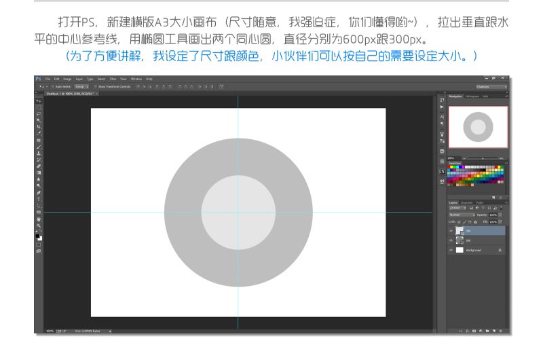Enable the Auto-Select checkbox
This screenshot has width=543, height=343.
pyautogui.click(x=53, y=87)
